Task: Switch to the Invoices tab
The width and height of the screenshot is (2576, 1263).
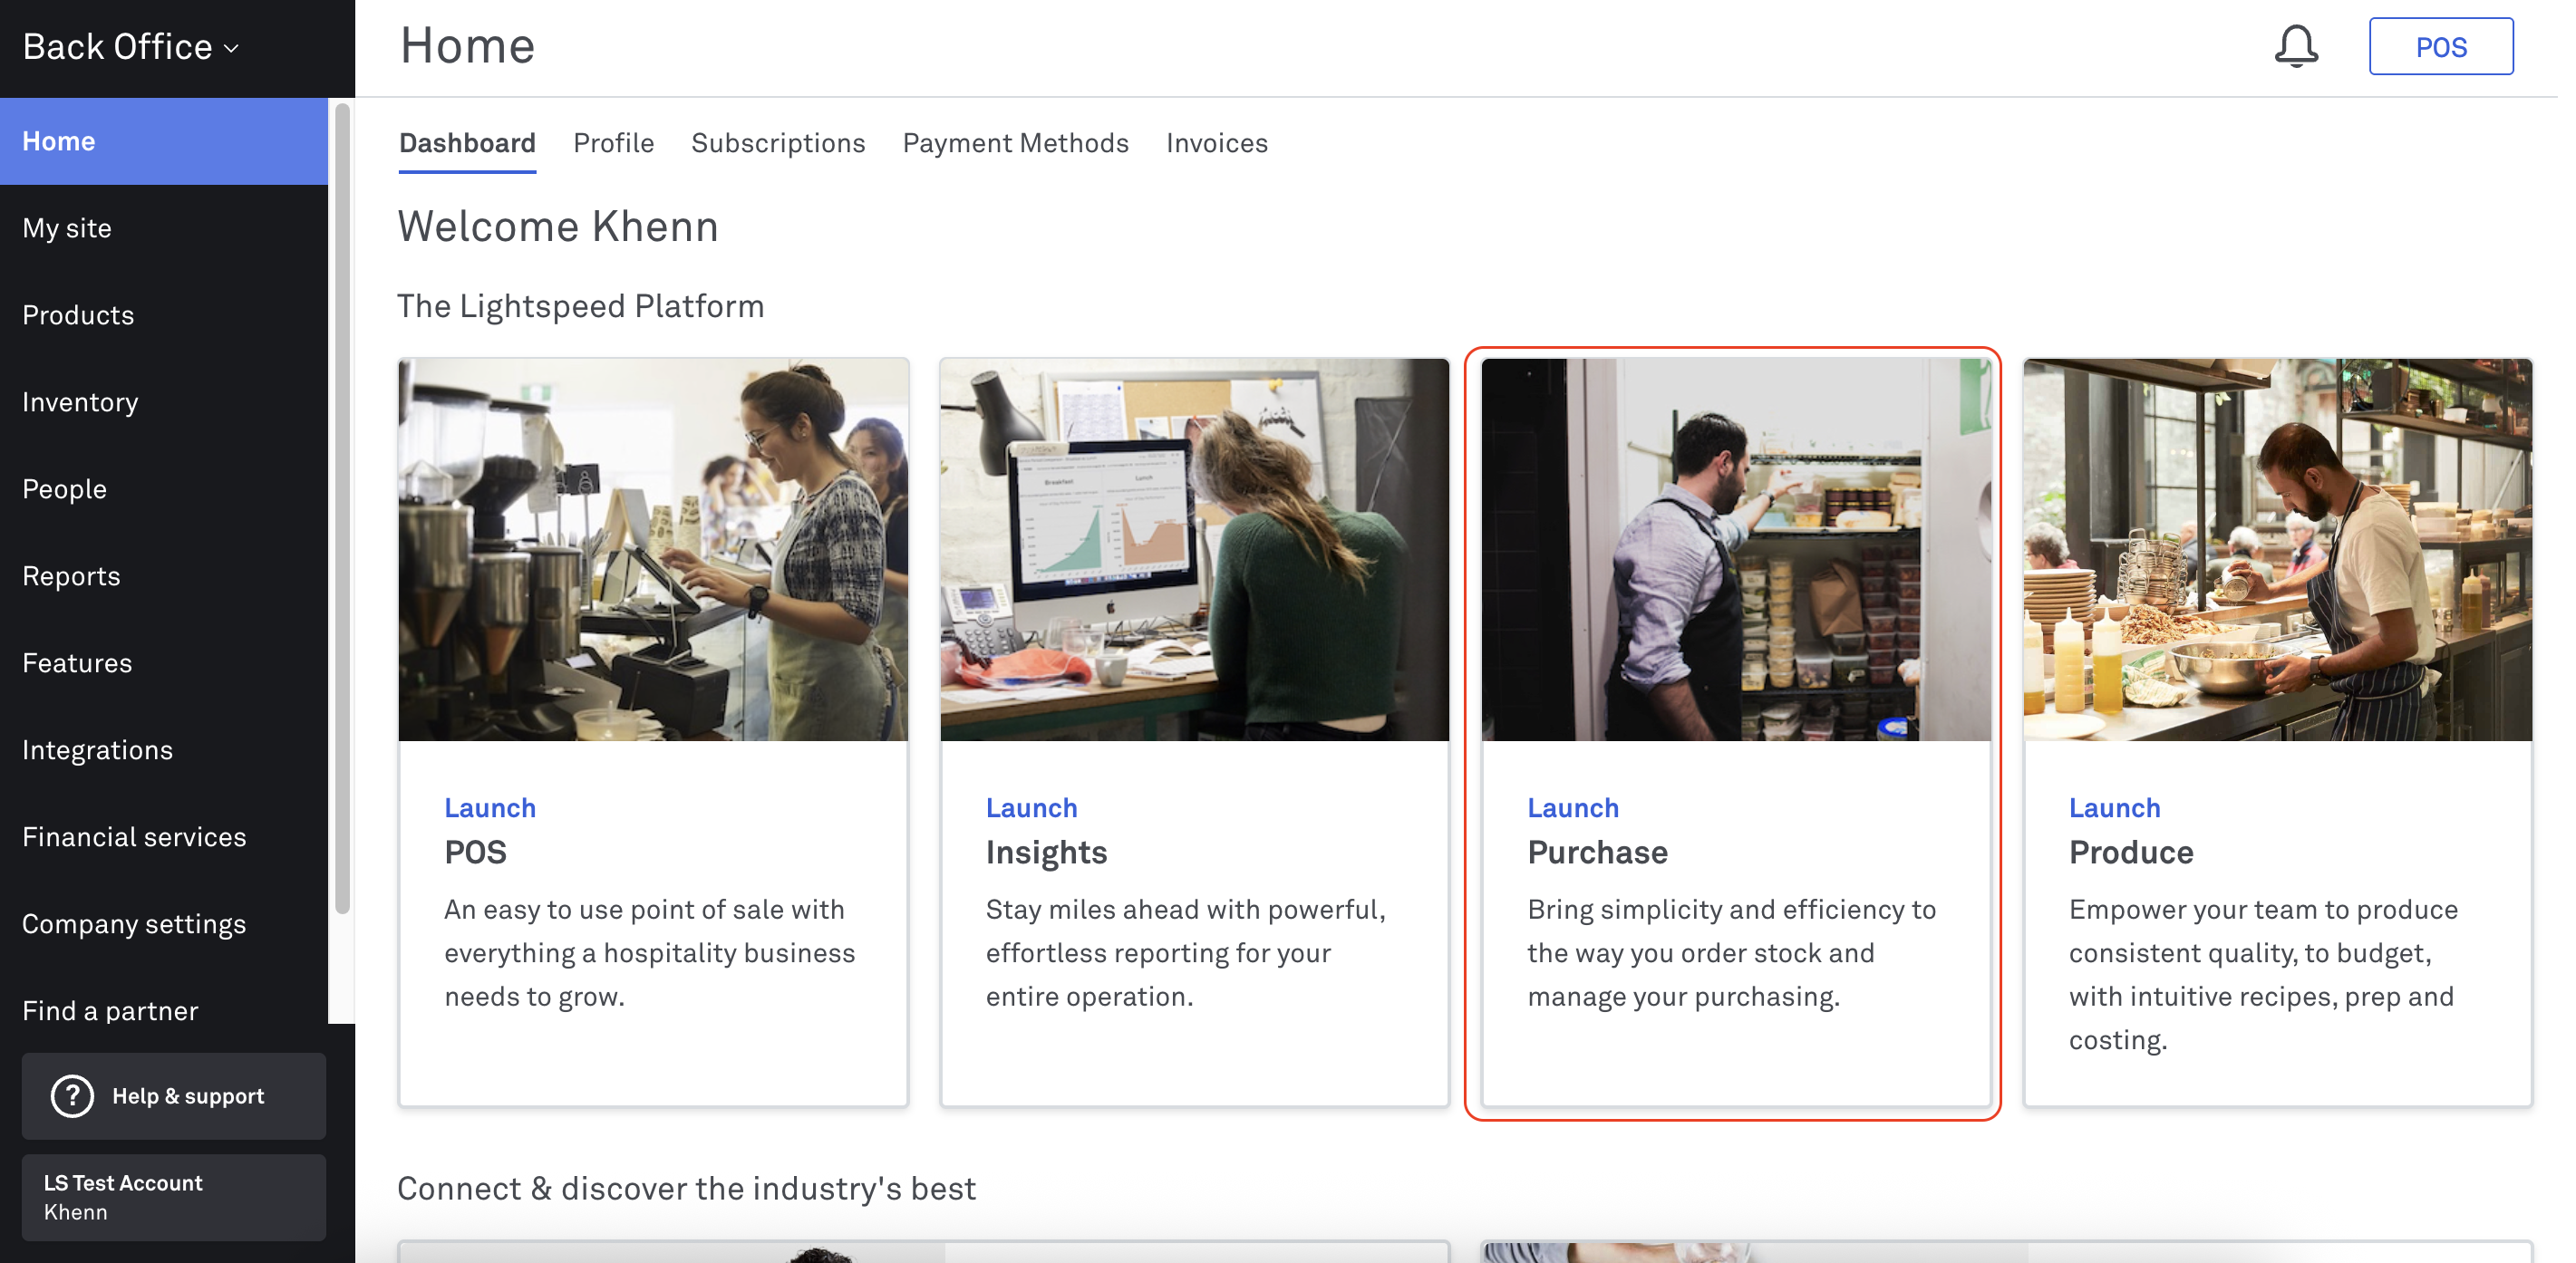Action: click(1217, 143)
